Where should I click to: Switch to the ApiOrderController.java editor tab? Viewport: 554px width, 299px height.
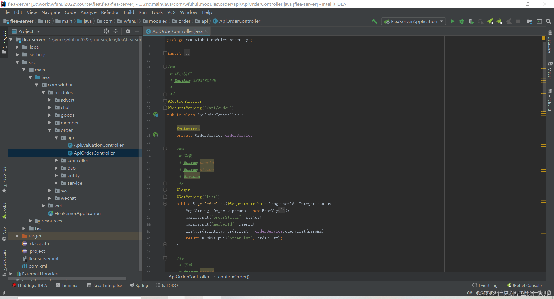pyautogui.click(x=177, y=31)
